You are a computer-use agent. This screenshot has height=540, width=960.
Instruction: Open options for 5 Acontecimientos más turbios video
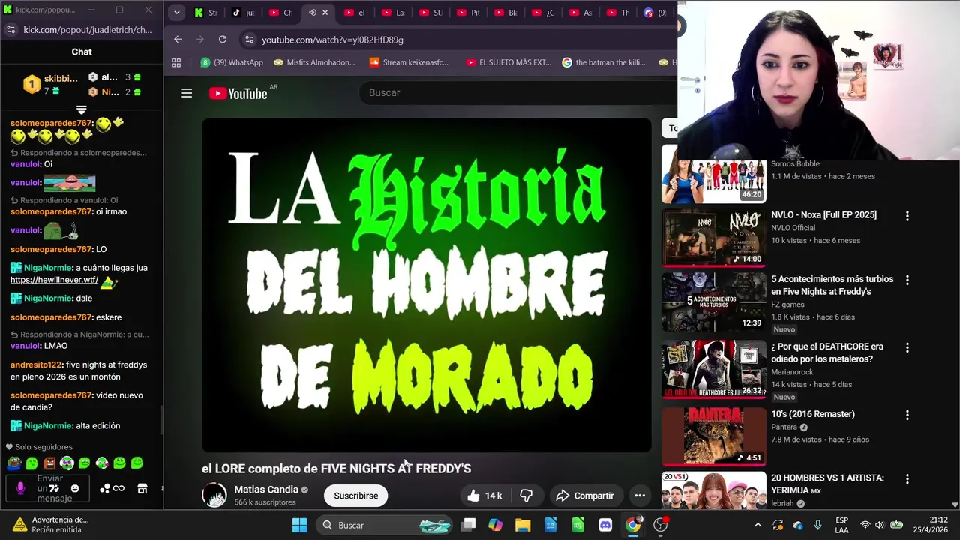[x=907, y=280]
